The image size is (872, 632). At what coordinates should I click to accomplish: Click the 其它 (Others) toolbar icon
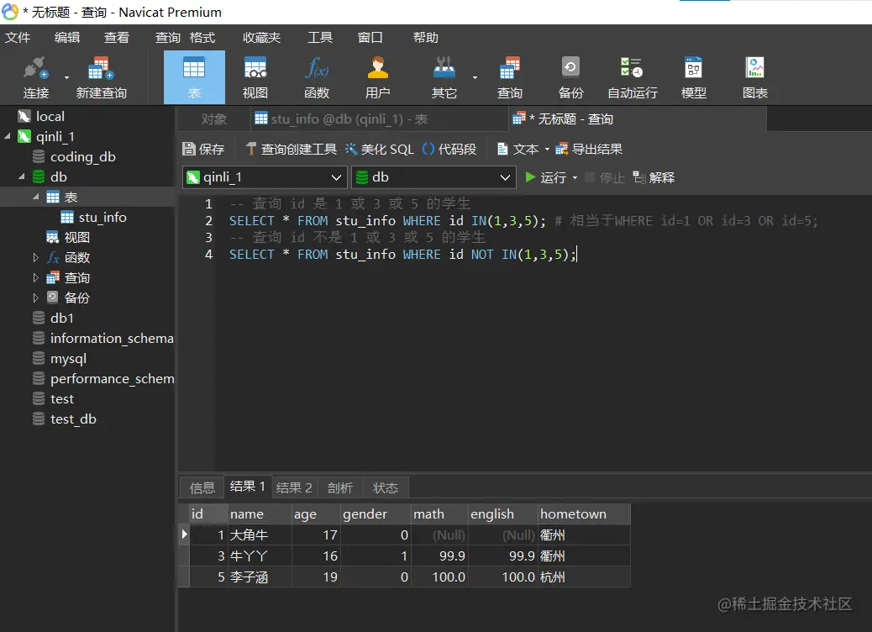(444, 77)
